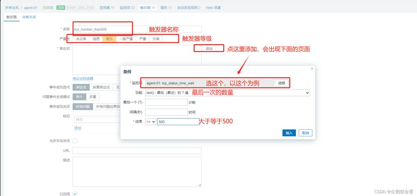Select 单个 problem event generation mode
This screenshot has height=196, width=417.
pos(79,97)
